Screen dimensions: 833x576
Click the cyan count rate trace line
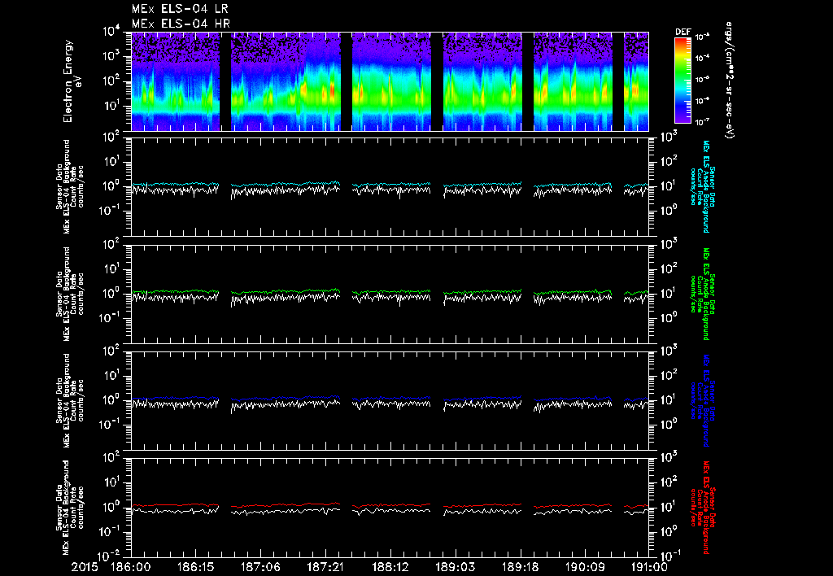pos(390,185)
